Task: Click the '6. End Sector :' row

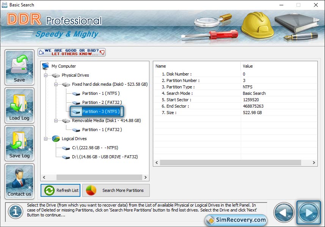Action: point(236,106)
